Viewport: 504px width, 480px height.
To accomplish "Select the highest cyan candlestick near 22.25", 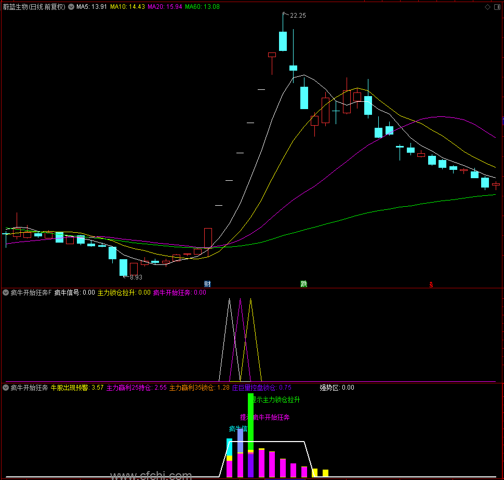I will 283,41.
